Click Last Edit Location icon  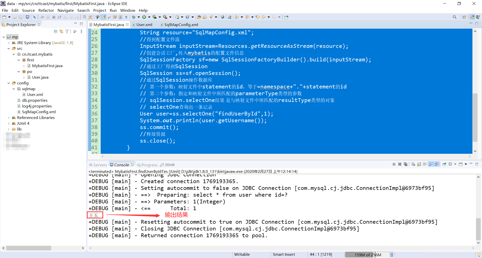point(258,17)
